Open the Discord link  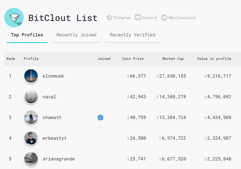146,18
